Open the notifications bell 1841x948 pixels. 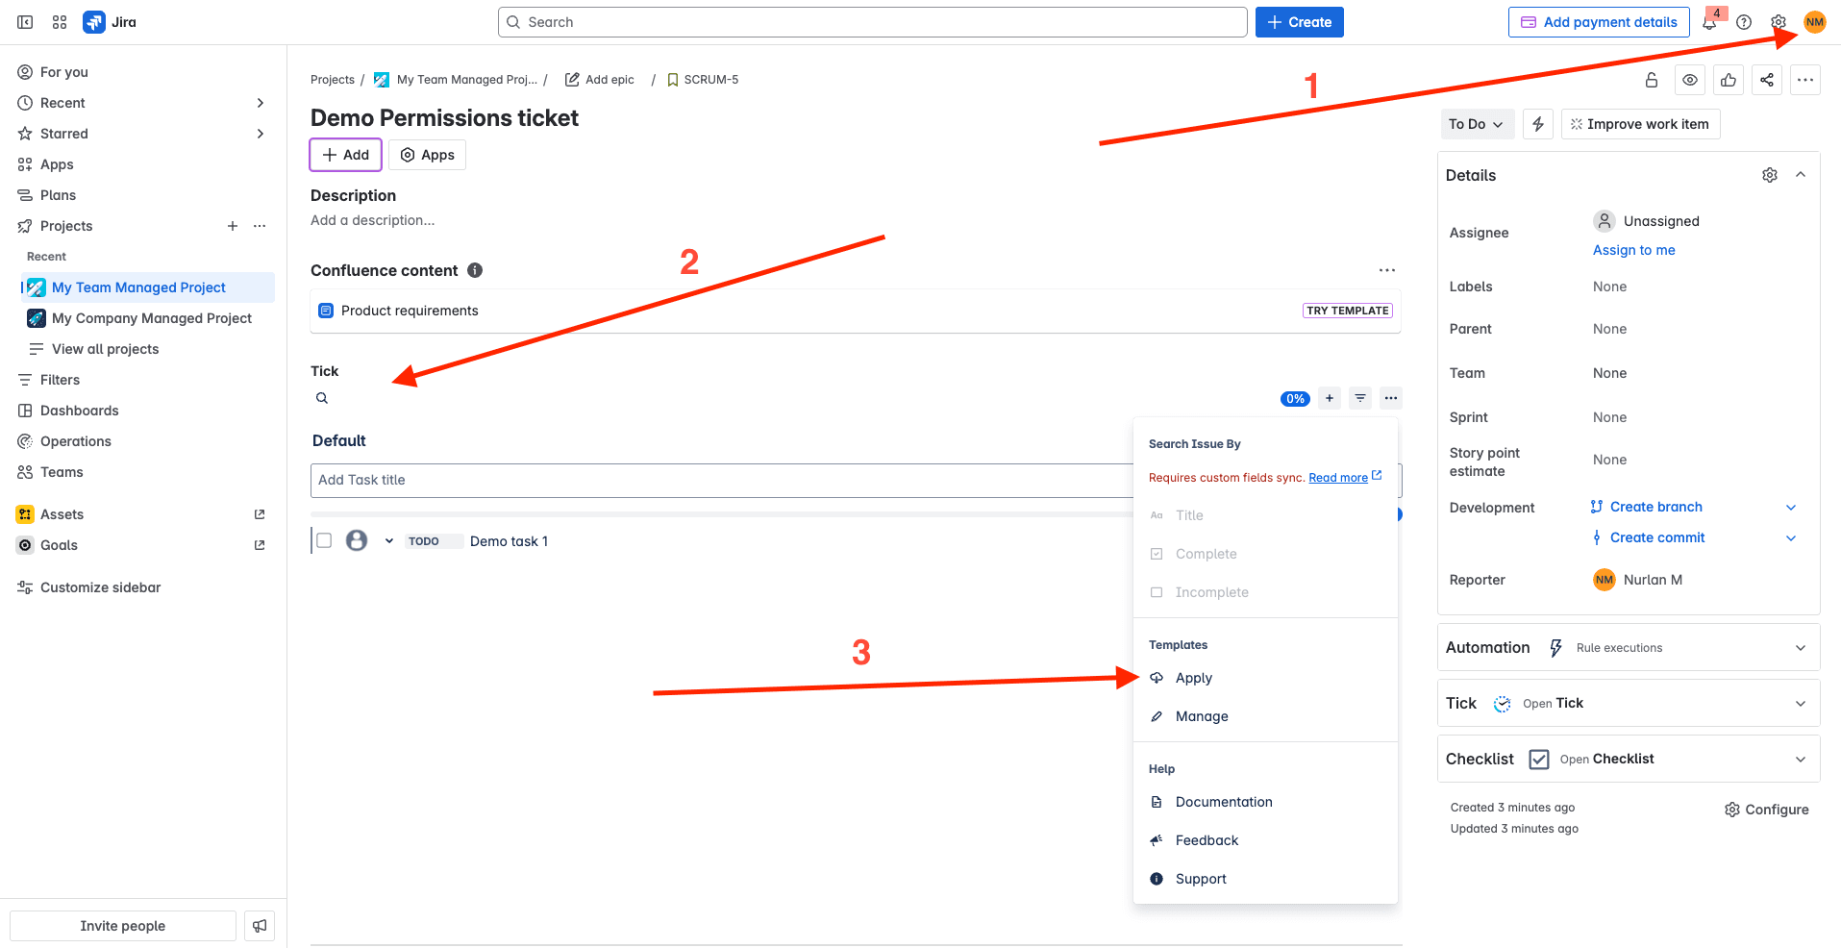(x=1709, y=22)
